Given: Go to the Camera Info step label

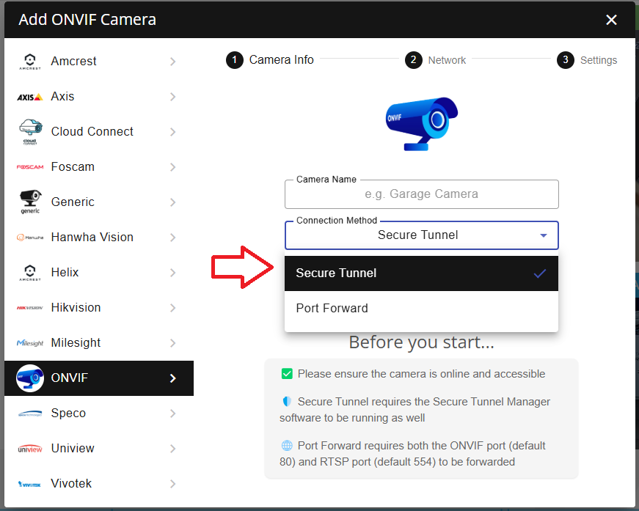Looking at the screenshot, I should click(x=281, y=60).
